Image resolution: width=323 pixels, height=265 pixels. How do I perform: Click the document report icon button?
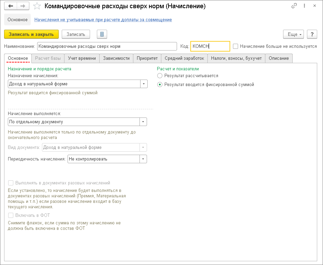click(x=102, y=34)
